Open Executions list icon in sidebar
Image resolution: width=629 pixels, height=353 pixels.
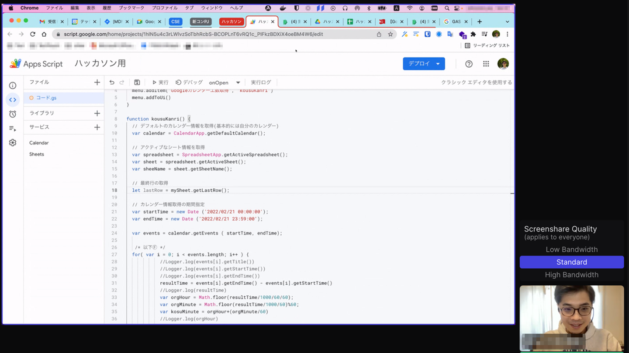coord(13,128)
